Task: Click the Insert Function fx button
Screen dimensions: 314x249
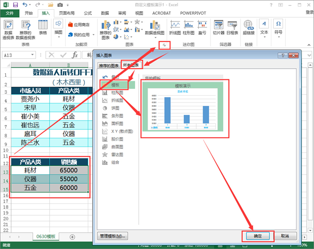Action: point(75,55)
